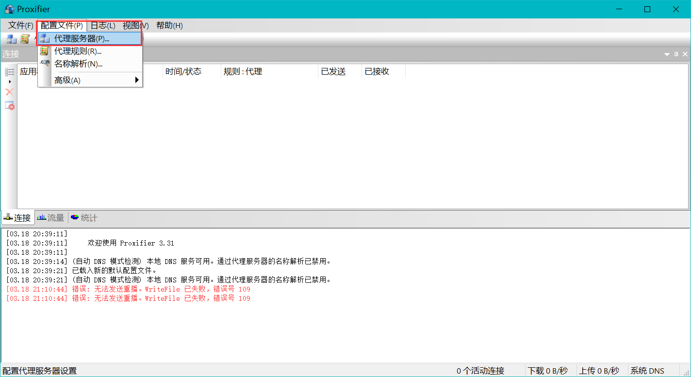The height and width of the screenshot is (377, 691).
Task: Click '系统 DNS' in status bar
Action: (647, 371)
